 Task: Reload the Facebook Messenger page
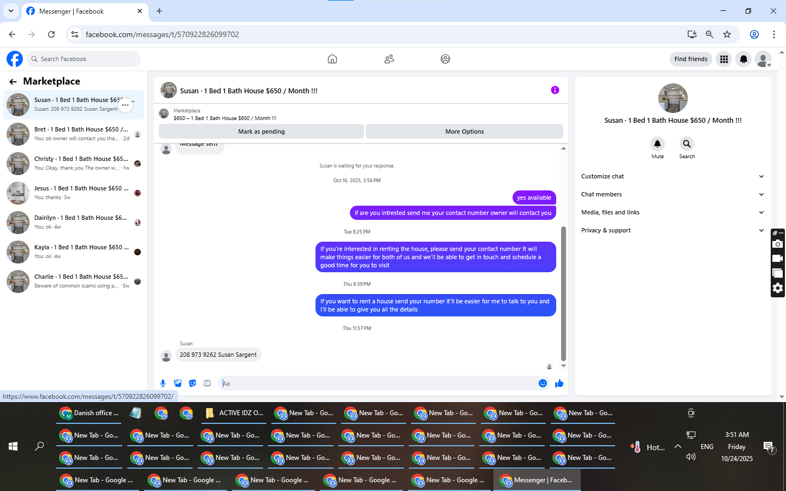click(x=51, y=34)
